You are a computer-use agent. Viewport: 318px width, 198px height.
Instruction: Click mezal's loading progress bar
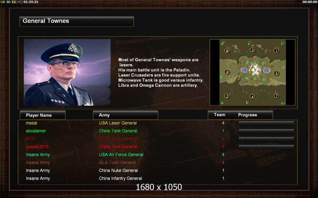(266, 123)
